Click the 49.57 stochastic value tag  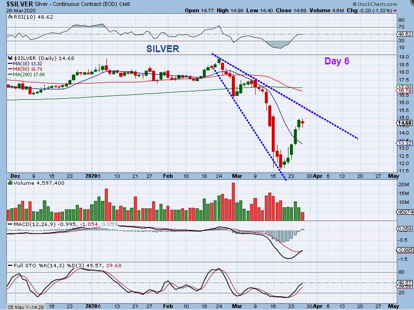404,282
